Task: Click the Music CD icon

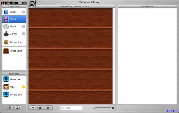Action: point(6,27)
